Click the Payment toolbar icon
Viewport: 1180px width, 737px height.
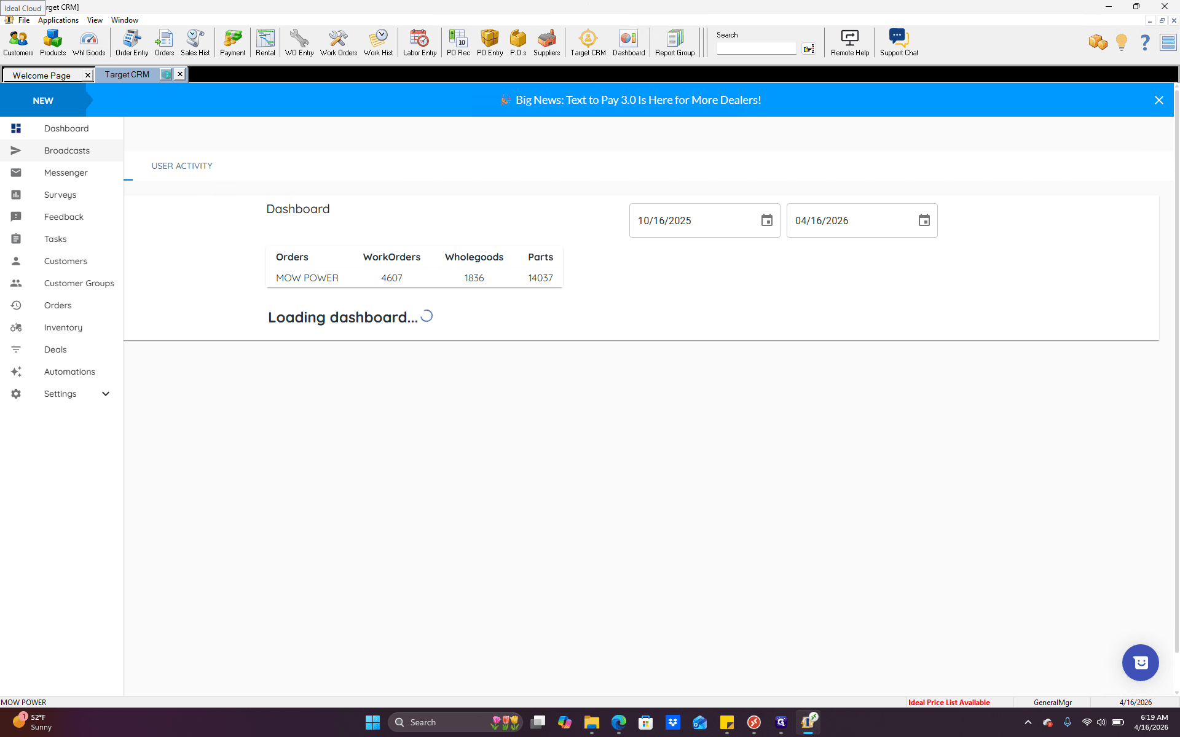click(x=232, y=43)
